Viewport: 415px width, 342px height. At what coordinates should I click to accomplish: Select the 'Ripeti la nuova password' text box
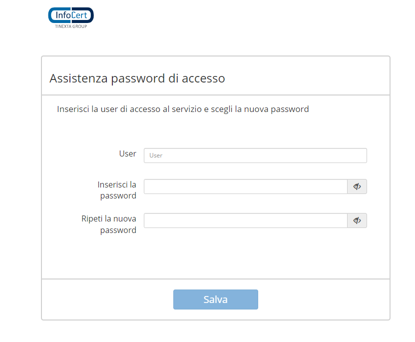pyautogui.click(x=245, y=220)
